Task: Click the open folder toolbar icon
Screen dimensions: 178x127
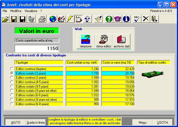Action: pyautogui.click(x=5, y=19)
